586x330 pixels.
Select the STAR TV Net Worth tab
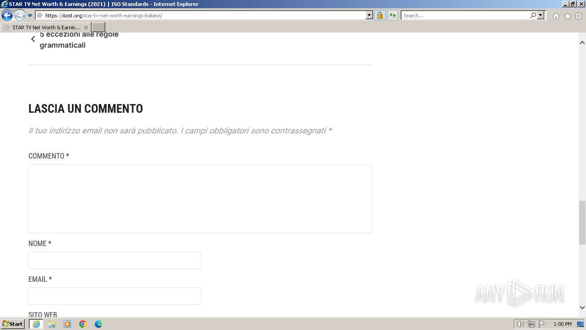click(x=46, y=27)
